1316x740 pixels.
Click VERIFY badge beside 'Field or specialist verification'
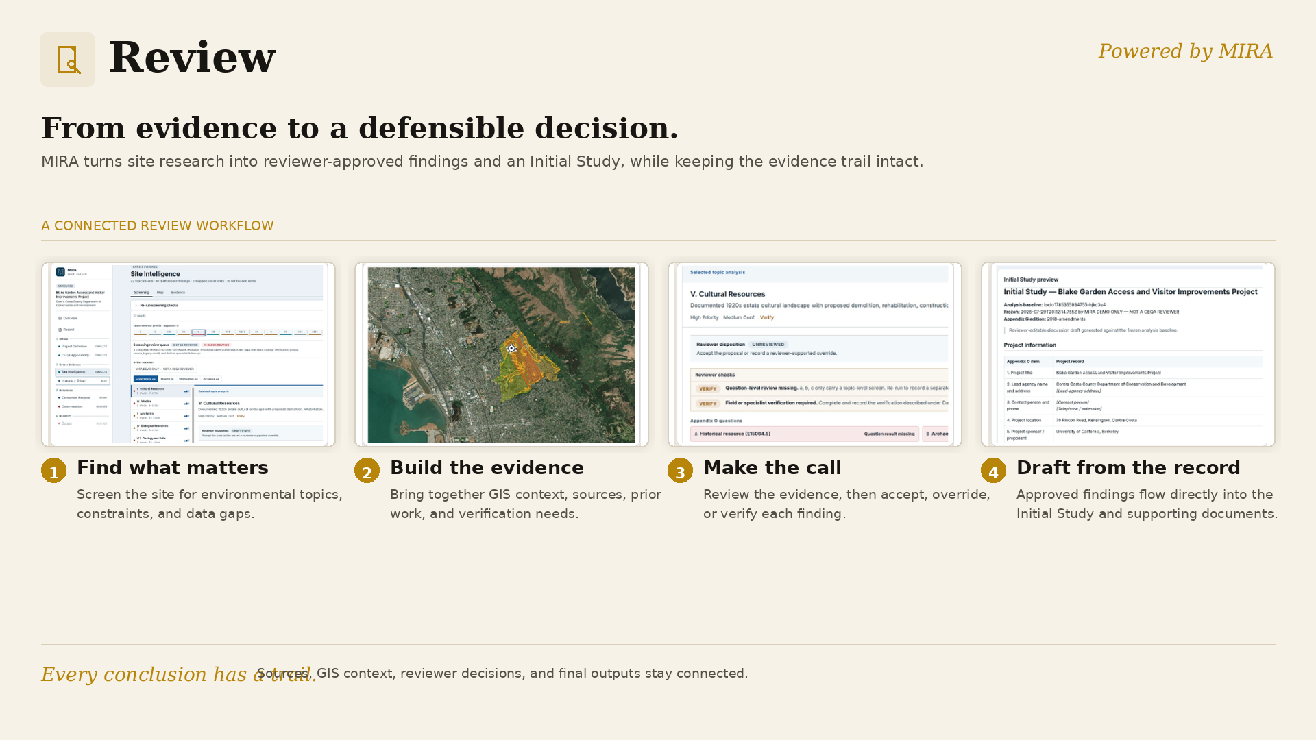pyautogui.click(x=708, y=404)
